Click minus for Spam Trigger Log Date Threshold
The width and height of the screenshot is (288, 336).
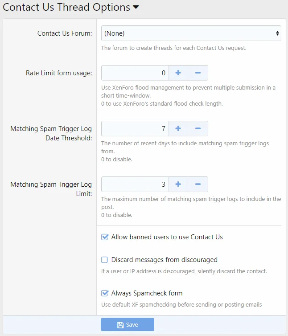198,128
